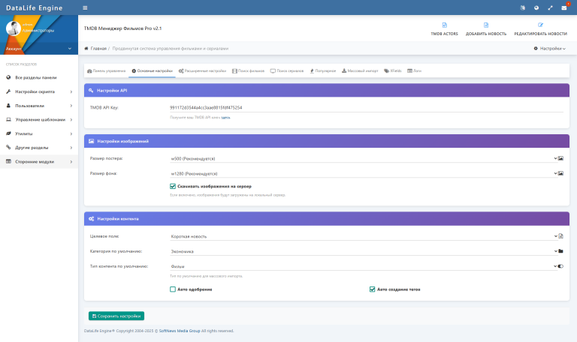Toggle Скачивать изображения на сервер checkbox
This screenshot has width=577, height=342.
[173, 186]
